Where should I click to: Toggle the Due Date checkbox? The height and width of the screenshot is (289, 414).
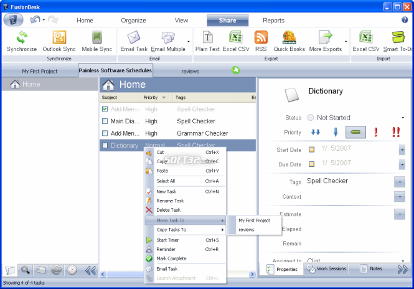311,164
